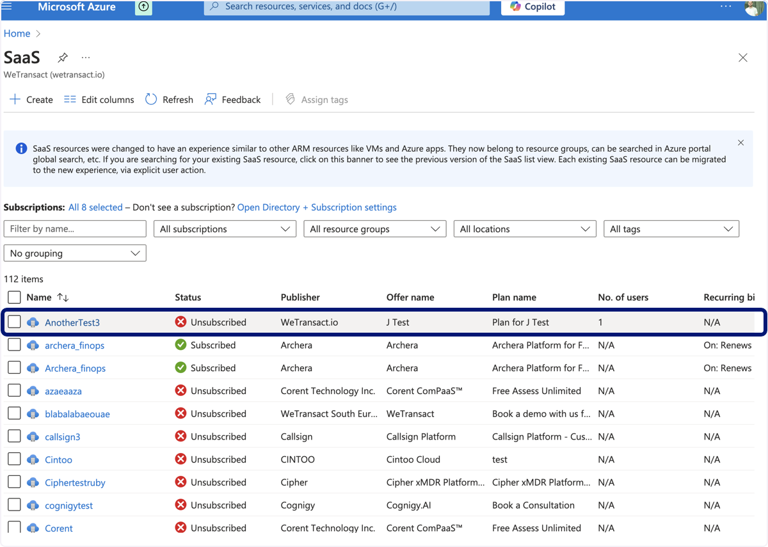The width and height of the screenshot is (768, 547).
Task: Click the 'Plan for J Test' cell
Action: 520,322
